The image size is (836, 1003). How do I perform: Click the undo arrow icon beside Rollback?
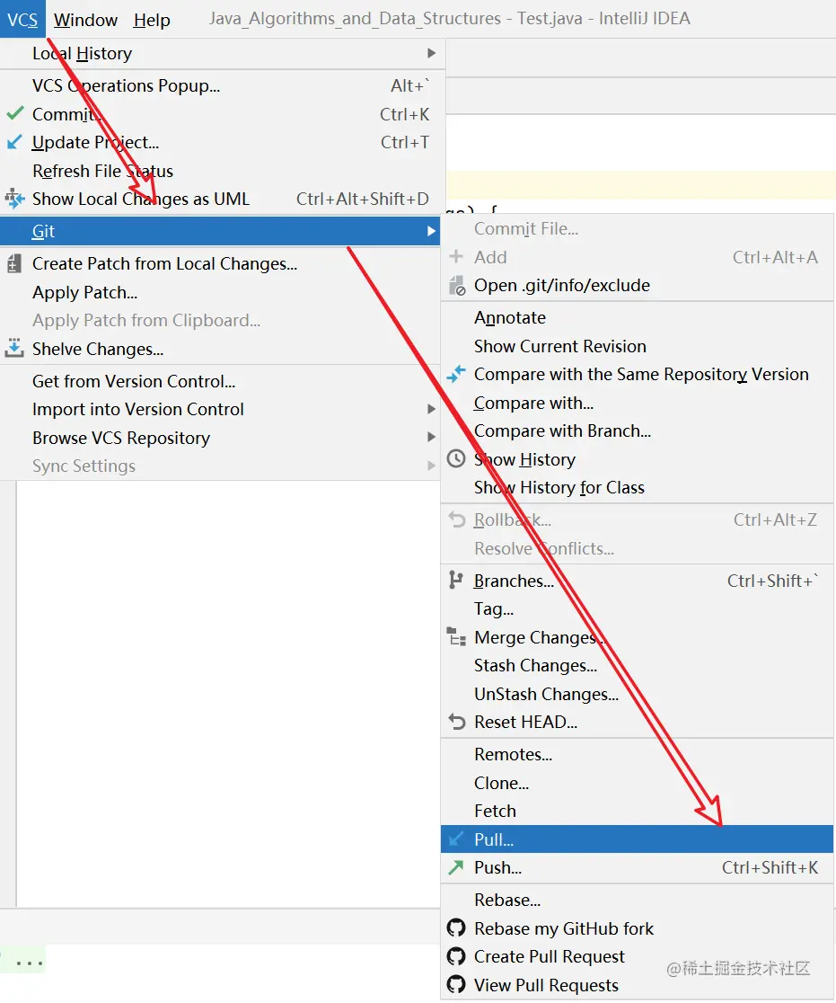(456, 519)
